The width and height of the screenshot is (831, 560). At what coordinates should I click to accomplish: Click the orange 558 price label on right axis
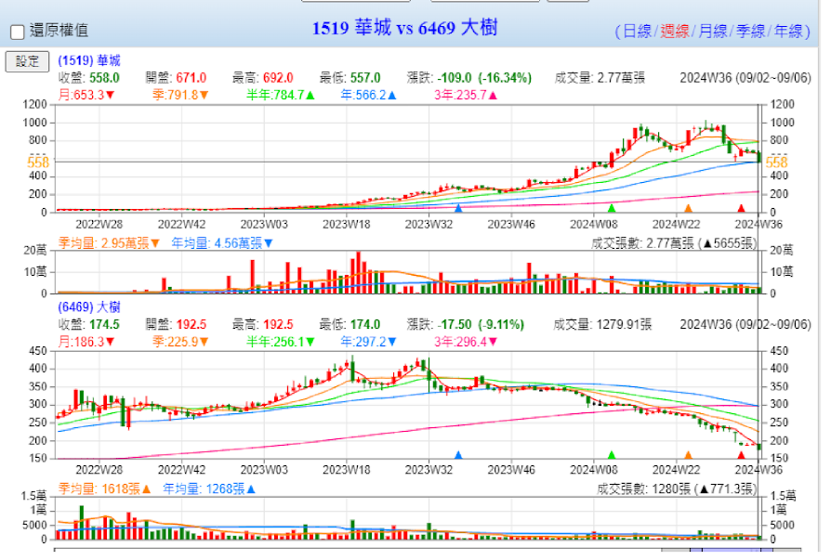click(x=776, y=163)
